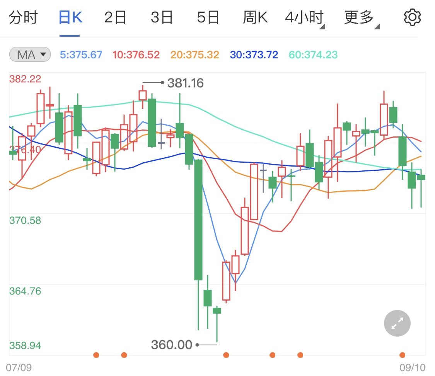This screenshot has width=435, height=376.
Task: Toggle the 周K weekly candle view
Action: pos(254,17)
